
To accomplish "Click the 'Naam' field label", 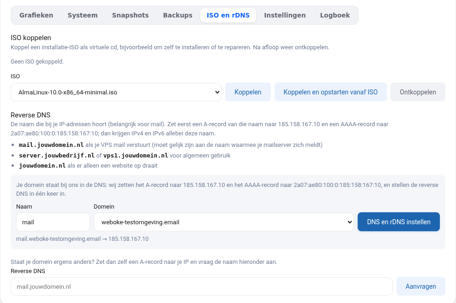I will (24, 207).
